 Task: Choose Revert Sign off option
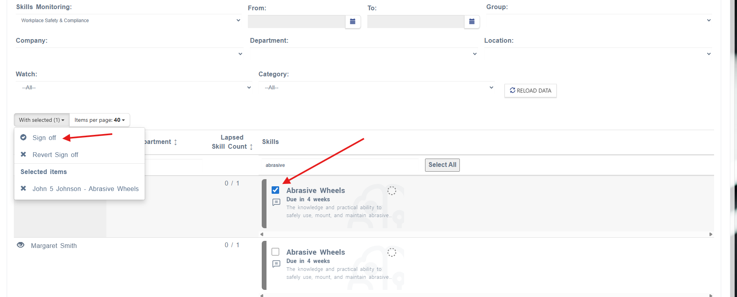[55, 155]
